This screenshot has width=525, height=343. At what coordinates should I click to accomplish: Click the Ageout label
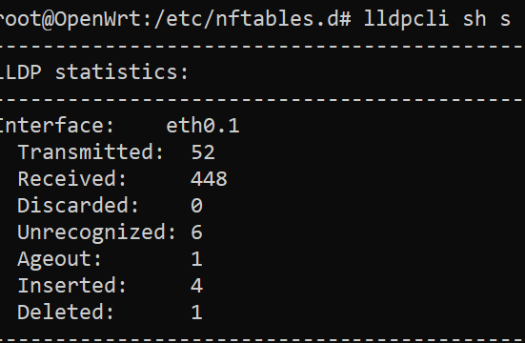pyautogui.click(x=59, y=260)
